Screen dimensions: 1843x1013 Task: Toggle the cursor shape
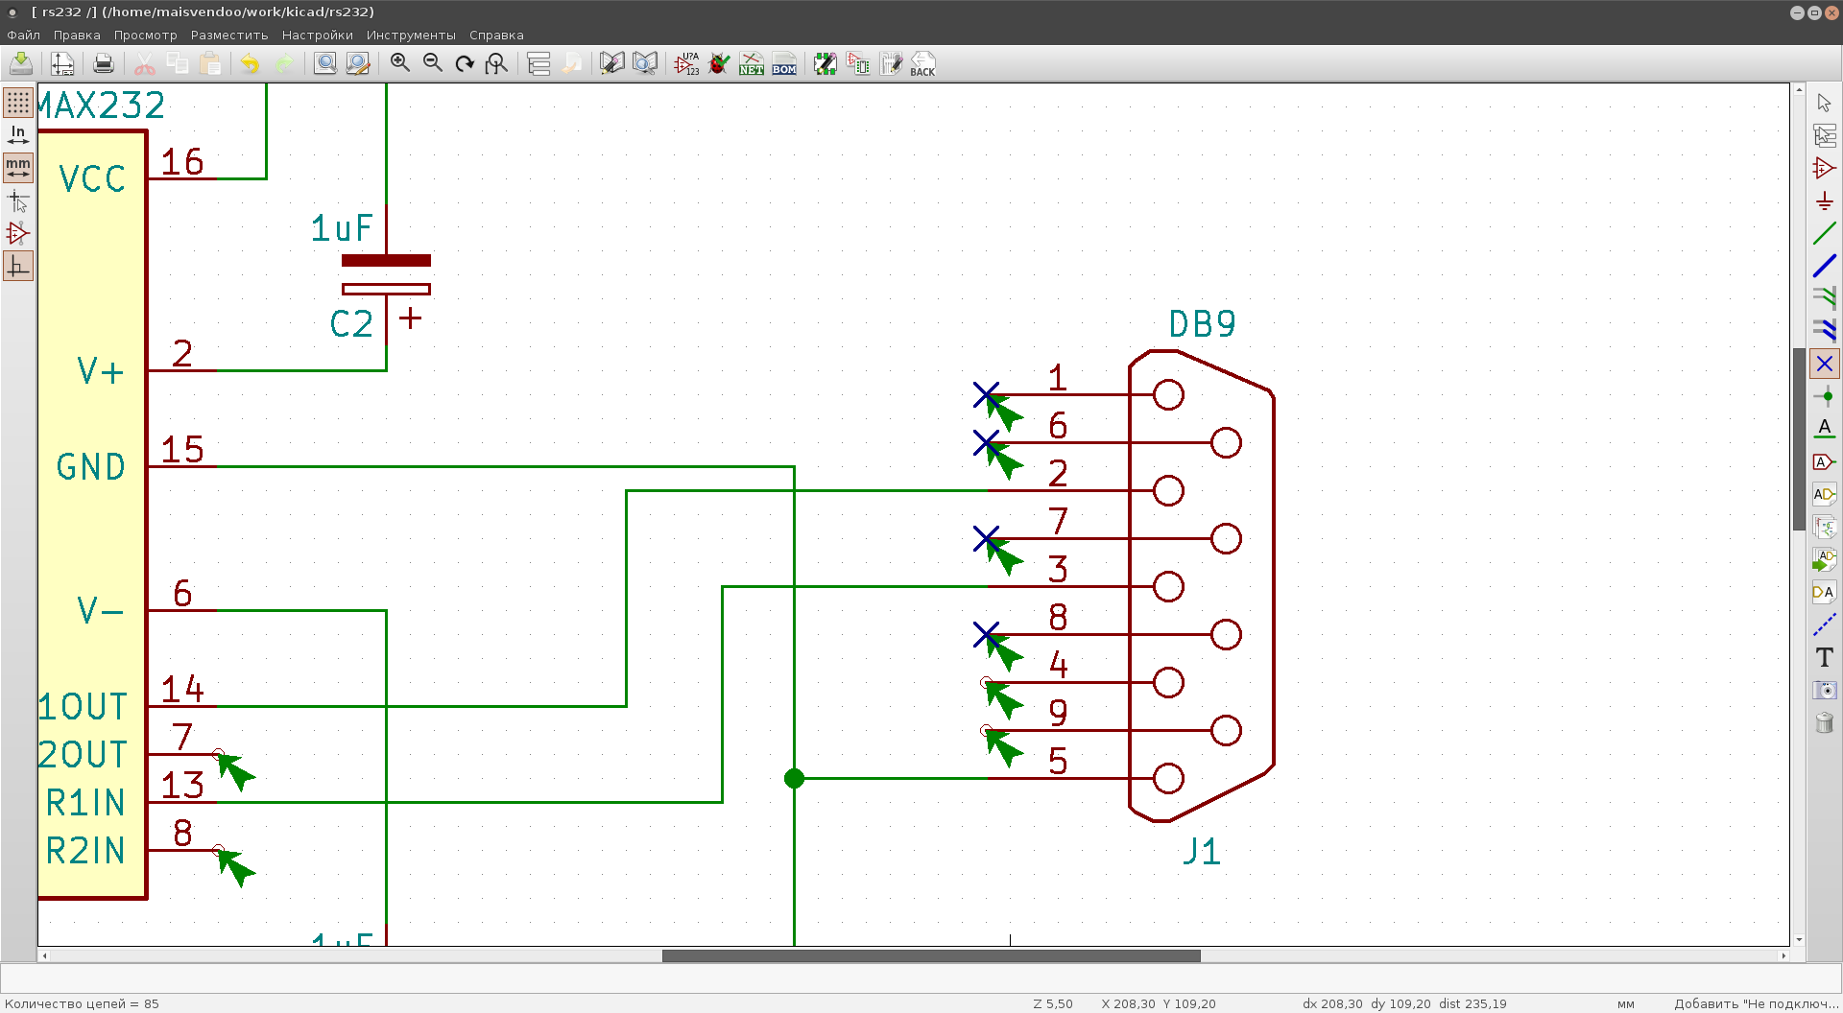coord(18,200)
